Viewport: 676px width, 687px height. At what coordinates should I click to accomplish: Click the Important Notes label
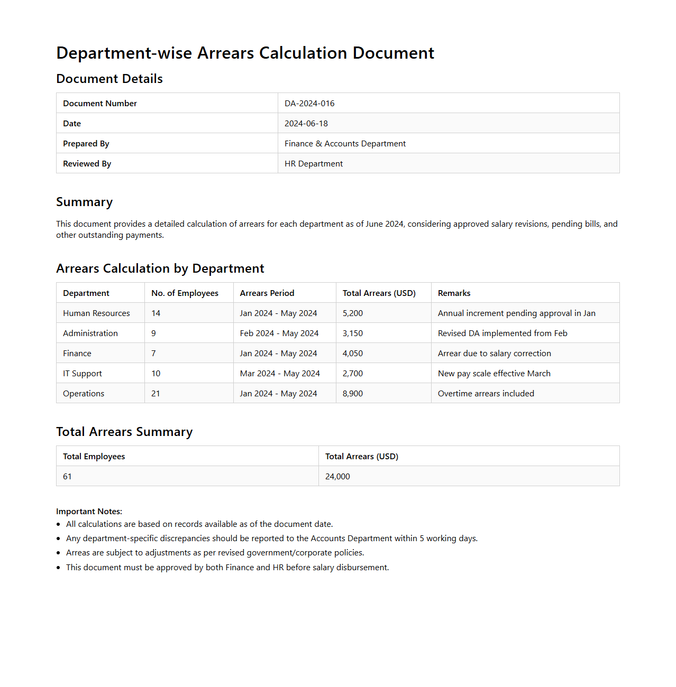(x=89, y=512)
